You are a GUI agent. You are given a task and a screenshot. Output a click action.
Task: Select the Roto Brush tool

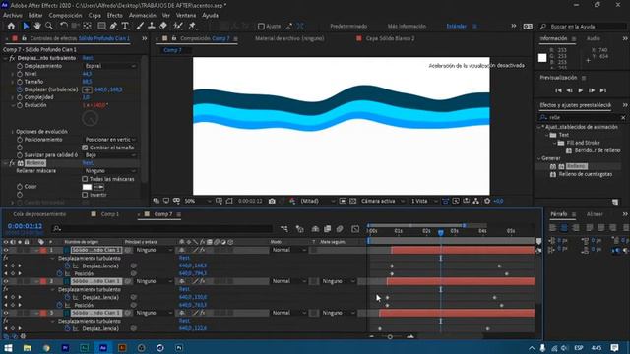(x=178, y=27)
